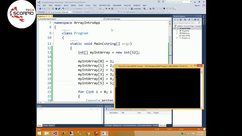Open the EDIT menu
This screenshot has height=136, width=242.
pos(45,5)
